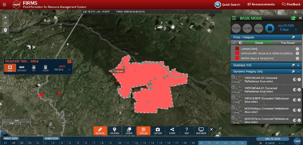Viewport: 303px width, 145px height.
Task: Enable VIIRS NOAA-21 Corrected Reflectance layer
Action: coord(233,87)
